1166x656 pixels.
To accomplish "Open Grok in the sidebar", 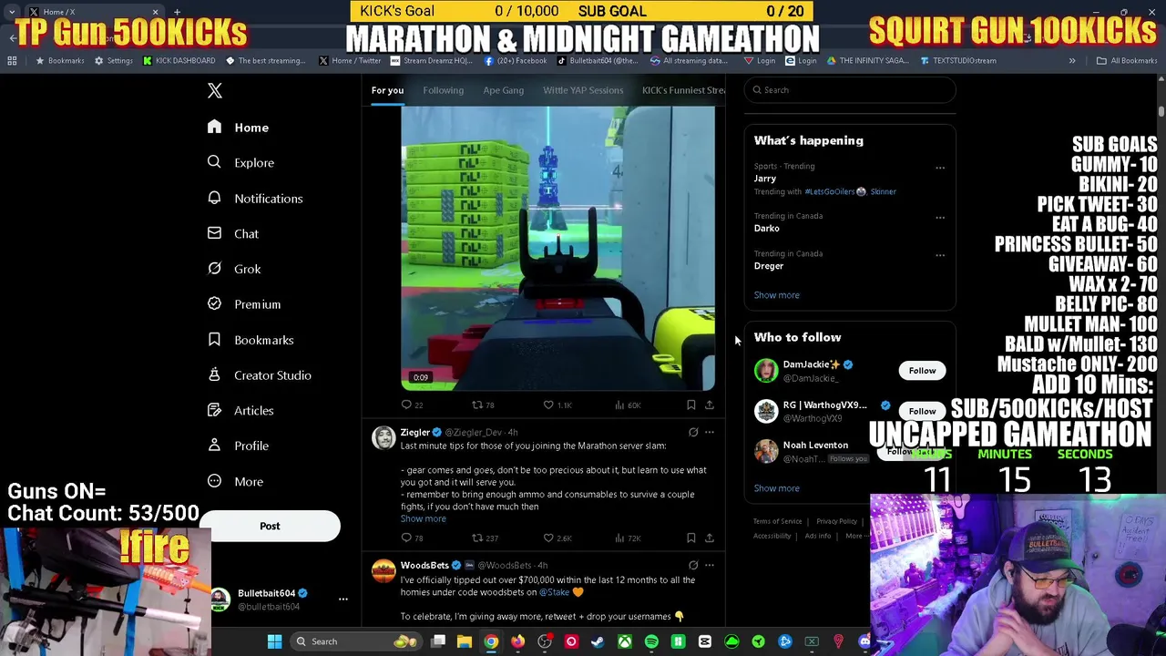I will point(234,269).
